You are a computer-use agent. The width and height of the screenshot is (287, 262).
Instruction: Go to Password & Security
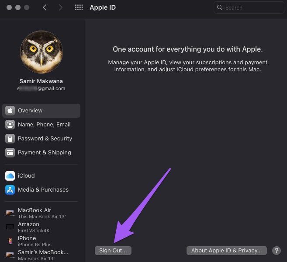tap(41, 139)
